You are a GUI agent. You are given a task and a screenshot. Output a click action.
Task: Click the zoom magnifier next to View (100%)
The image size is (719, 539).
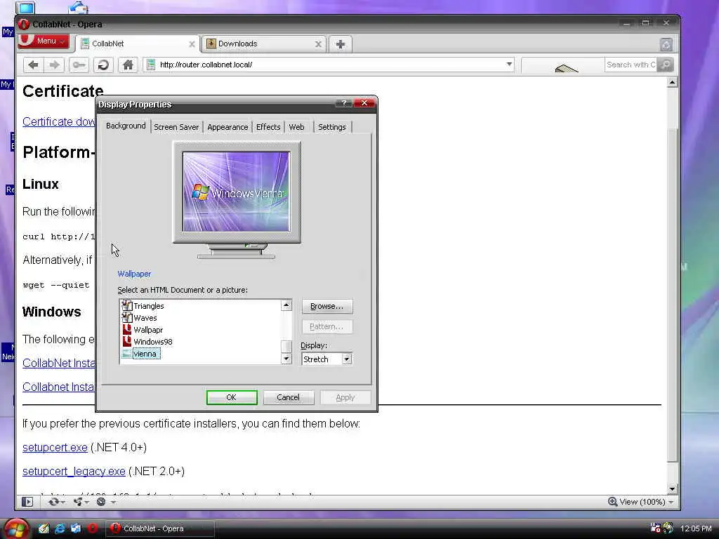click(612, 502)
